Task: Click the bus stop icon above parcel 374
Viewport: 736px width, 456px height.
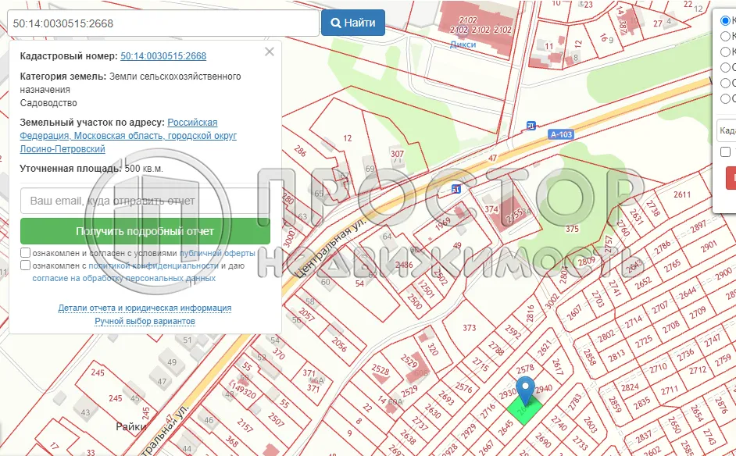Action: point(455,188)
